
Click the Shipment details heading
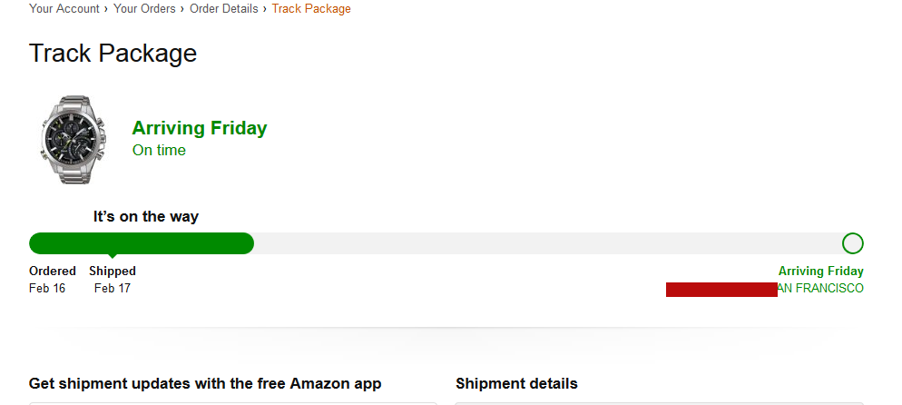(516, 384)
